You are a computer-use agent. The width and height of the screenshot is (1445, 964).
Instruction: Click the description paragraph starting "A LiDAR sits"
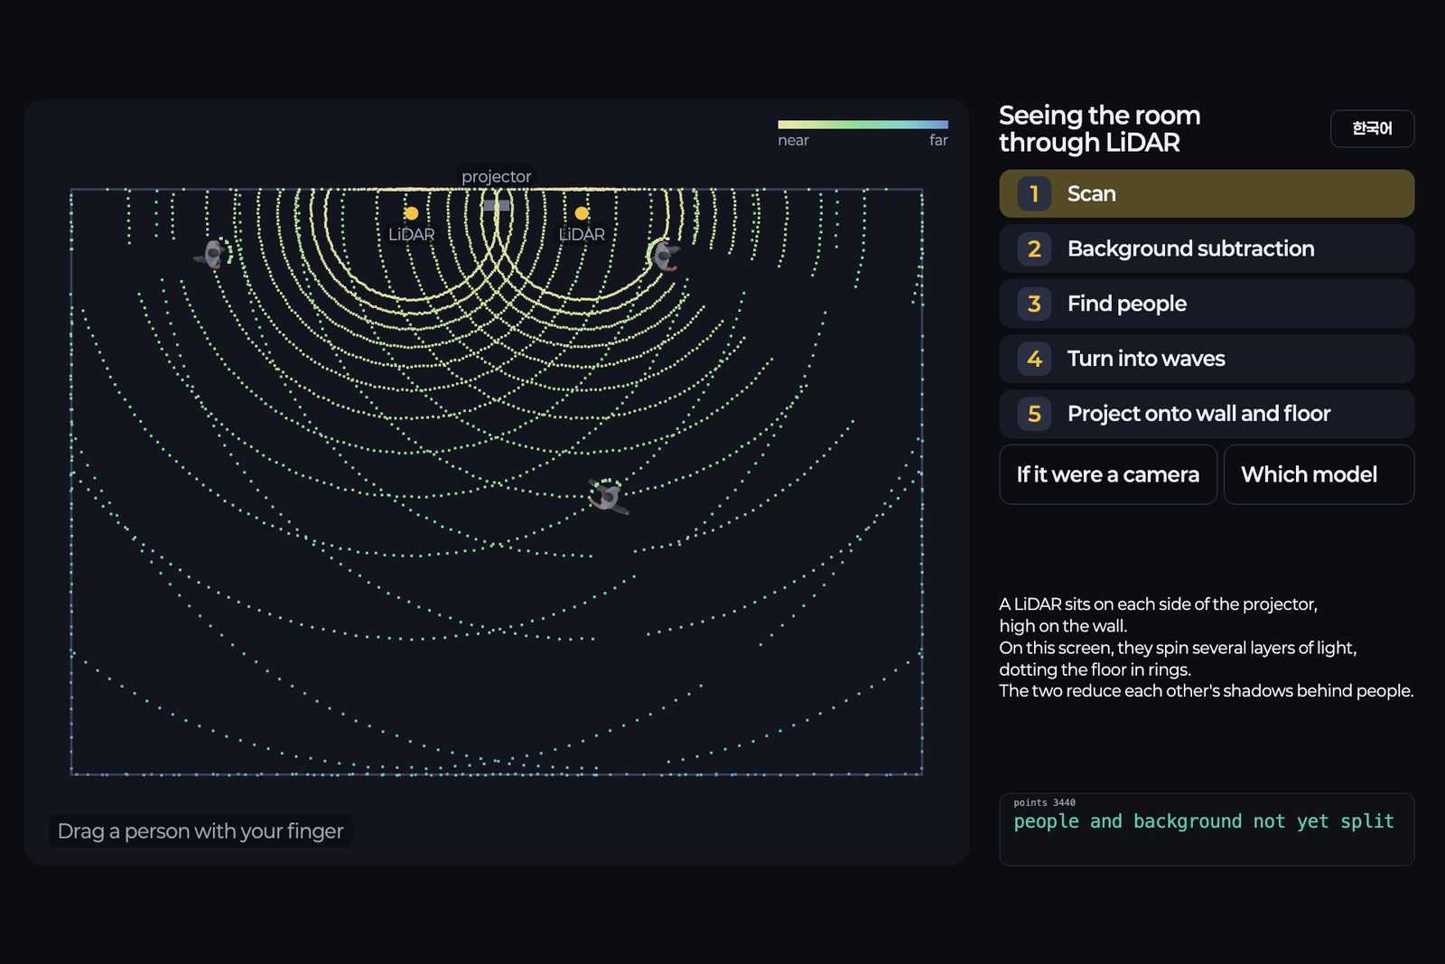pyautogui.click(x=1206, y=647)
